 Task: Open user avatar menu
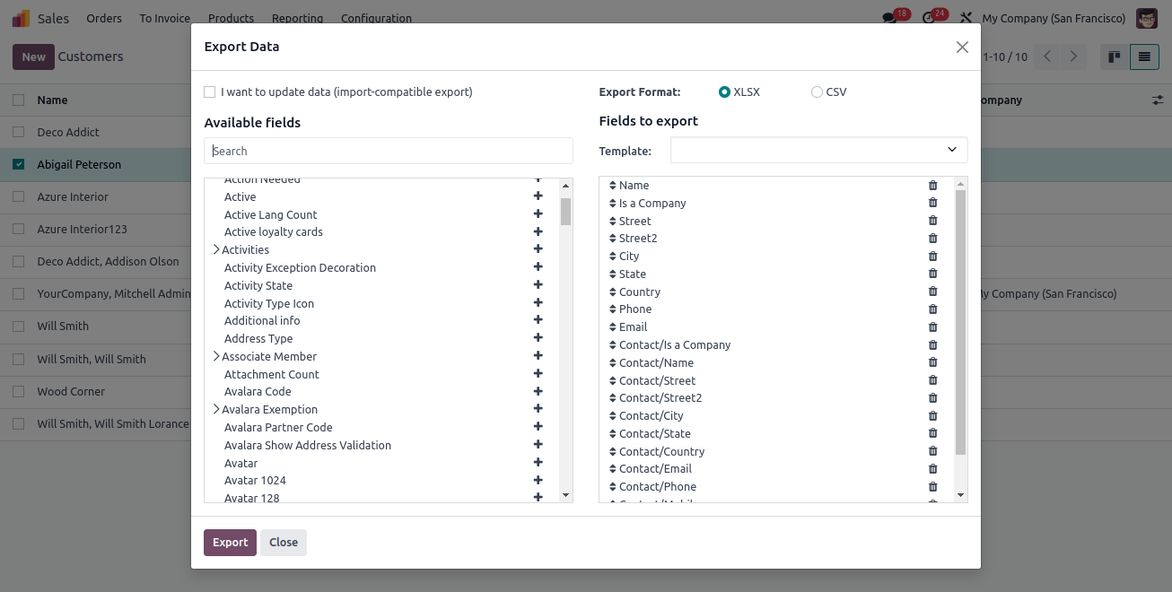[x=1147, y=18]
